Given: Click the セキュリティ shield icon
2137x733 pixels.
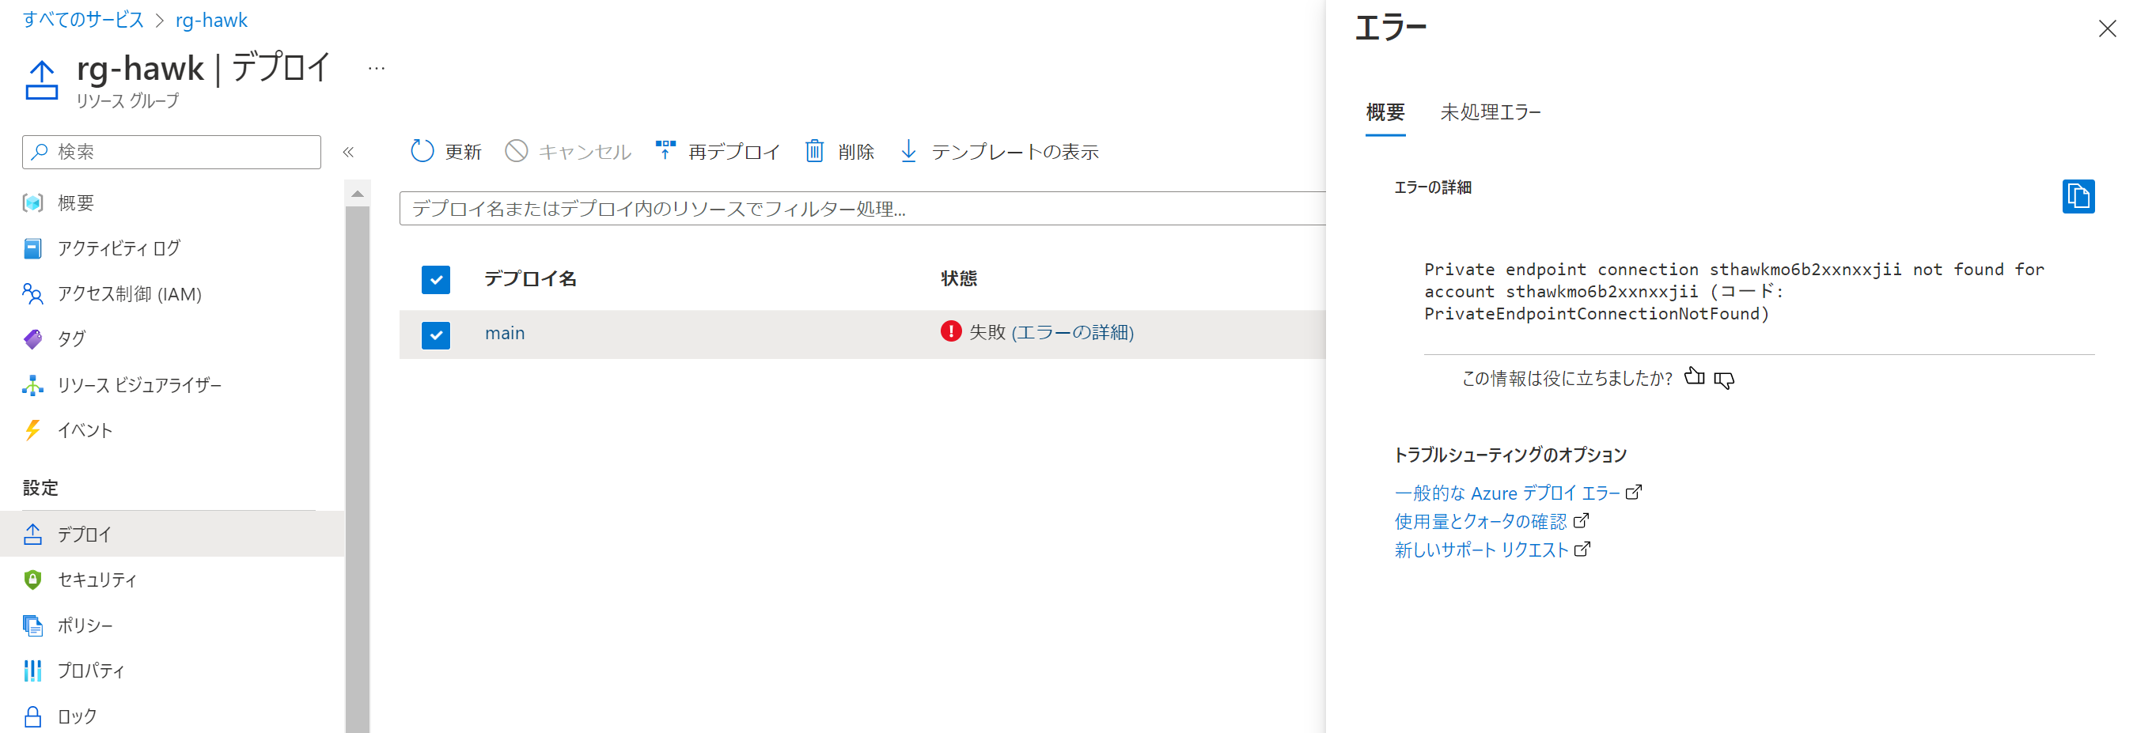Looking at the screenshot, I should pyautogui.click(x=32, y=580).
